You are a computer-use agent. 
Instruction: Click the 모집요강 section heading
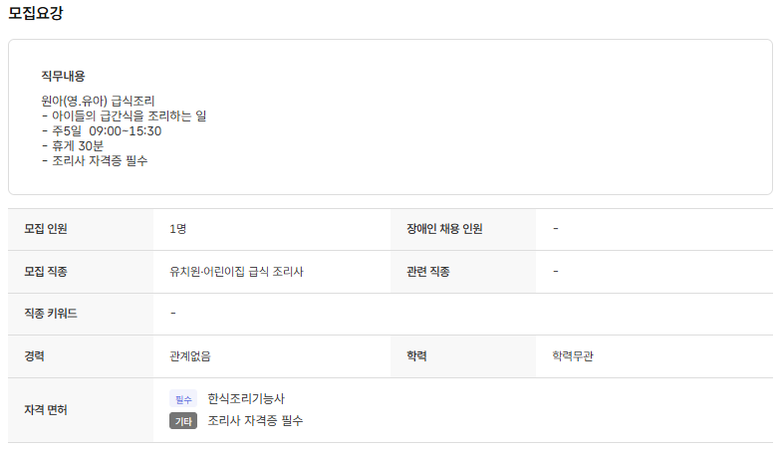(41, 14)
